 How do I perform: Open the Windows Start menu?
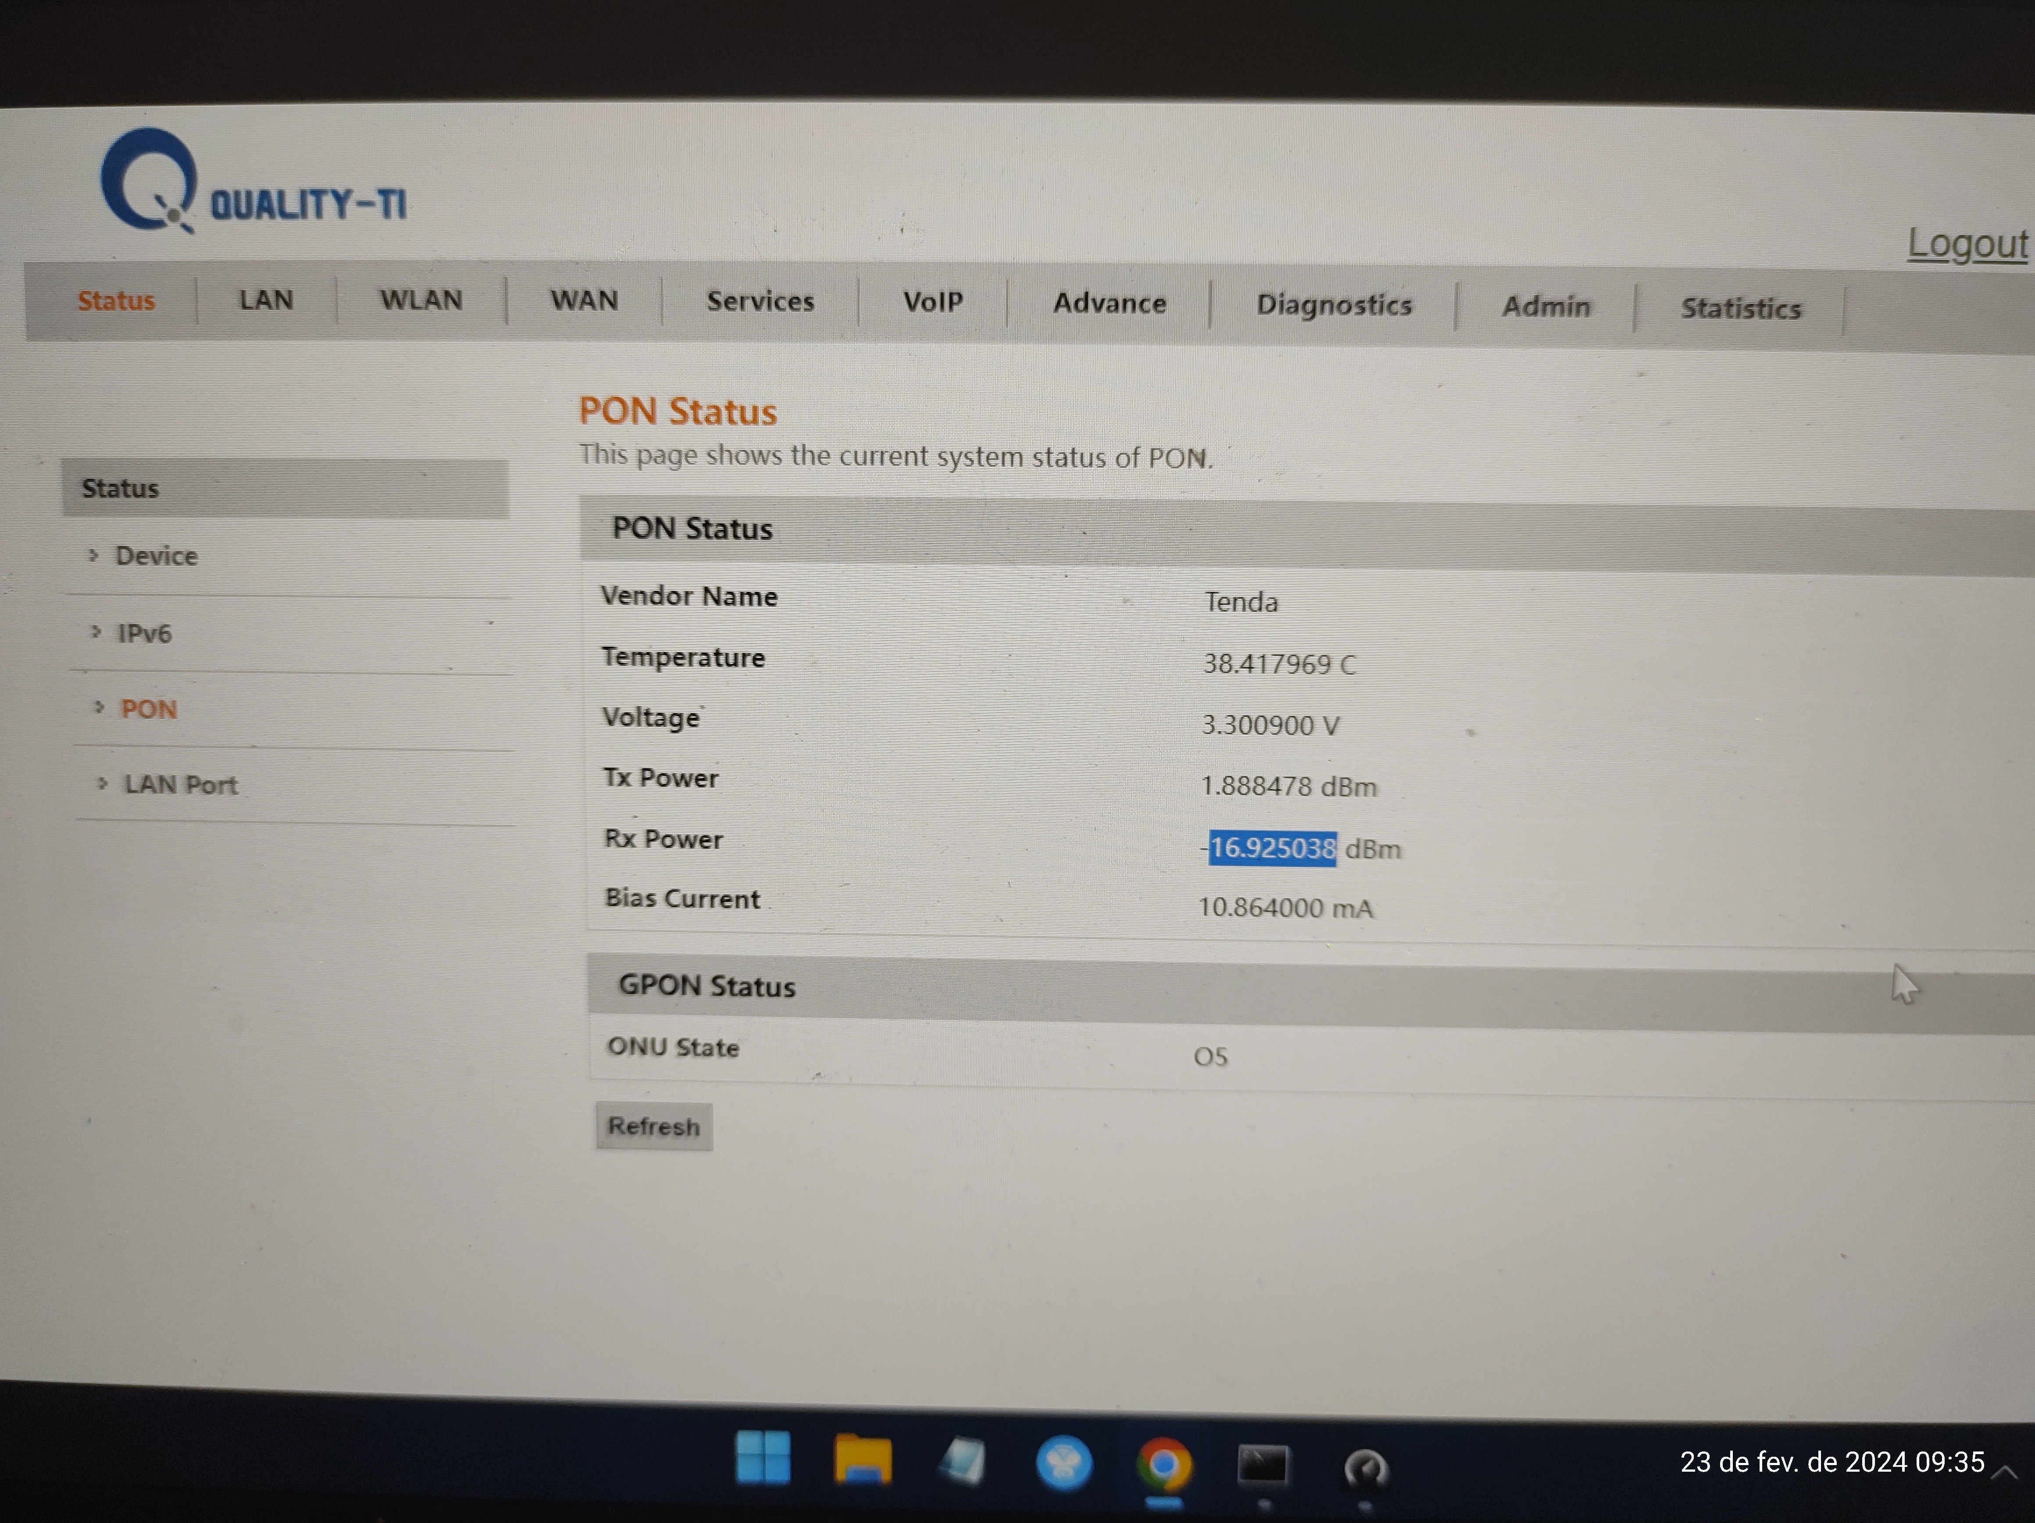pos(763,1458)
